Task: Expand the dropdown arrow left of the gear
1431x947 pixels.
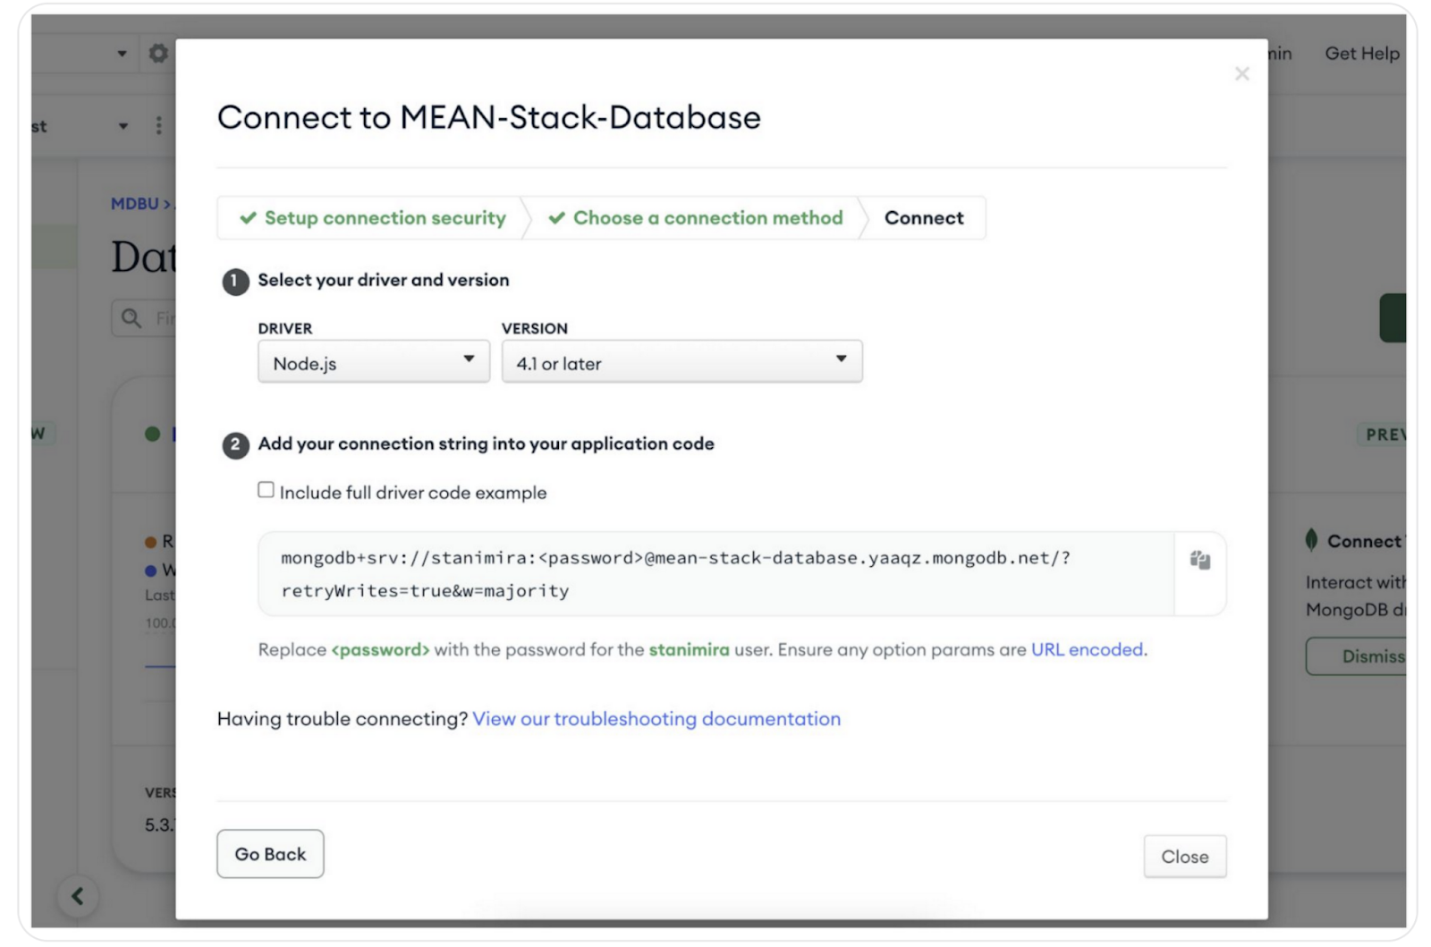Action: coord(123,54)
